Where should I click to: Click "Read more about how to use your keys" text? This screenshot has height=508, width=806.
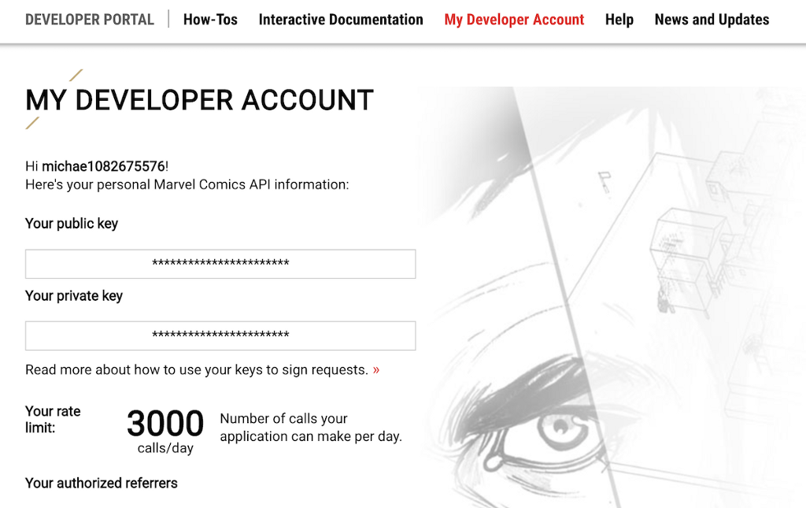[x=197, y=369]
